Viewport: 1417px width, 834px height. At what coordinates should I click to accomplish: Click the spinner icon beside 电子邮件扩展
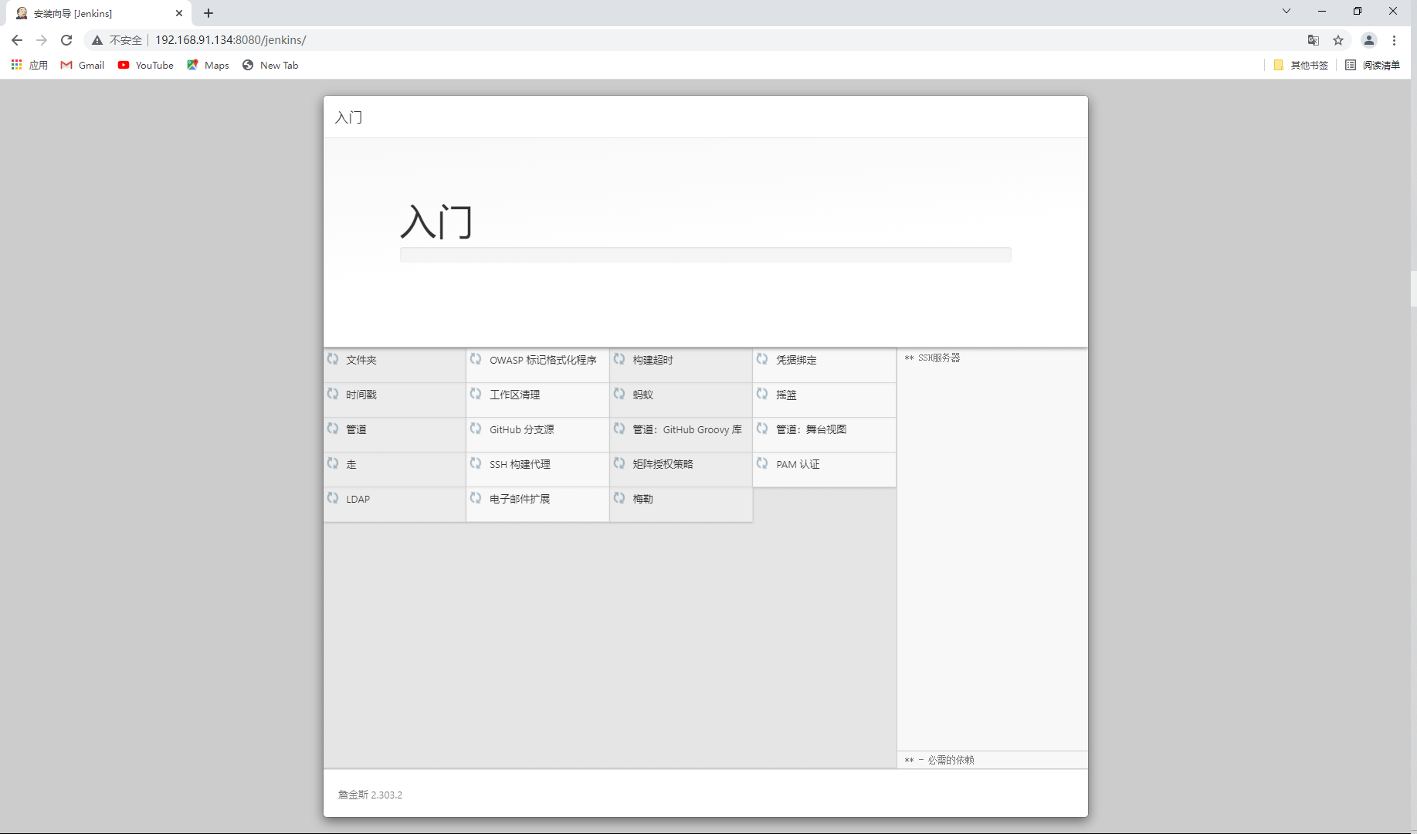point(476,498)
